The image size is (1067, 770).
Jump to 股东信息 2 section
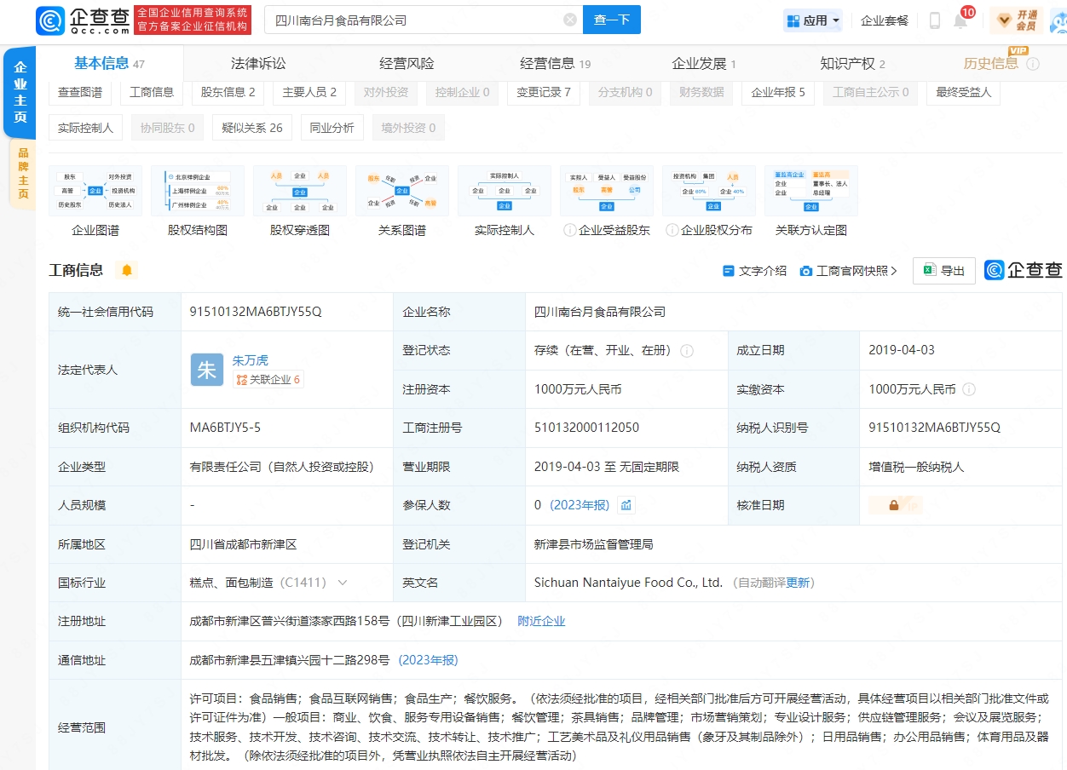(x=228, y=92)
